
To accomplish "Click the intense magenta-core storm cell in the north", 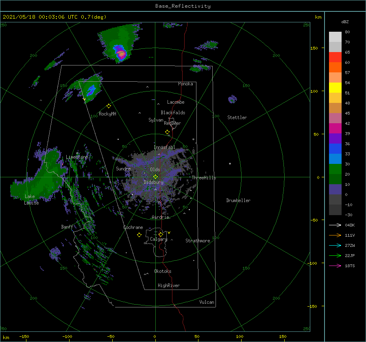I will point(121,54).
